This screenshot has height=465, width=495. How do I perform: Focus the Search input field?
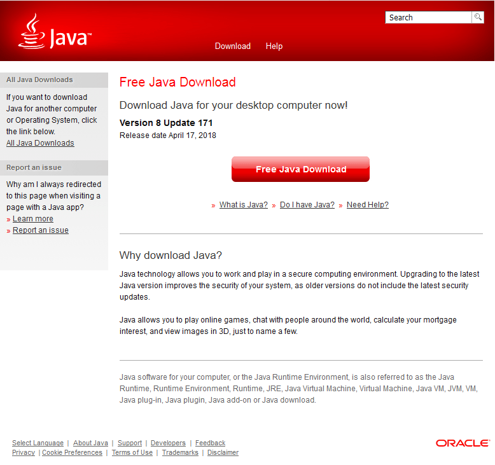[428, 17]
